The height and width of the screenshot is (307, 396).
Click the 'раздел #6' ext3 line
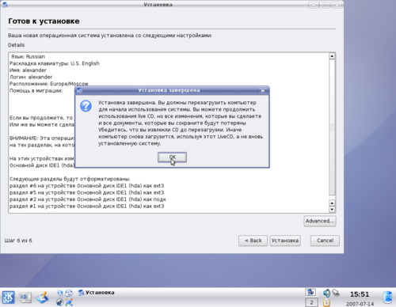(x=86, y=186)
